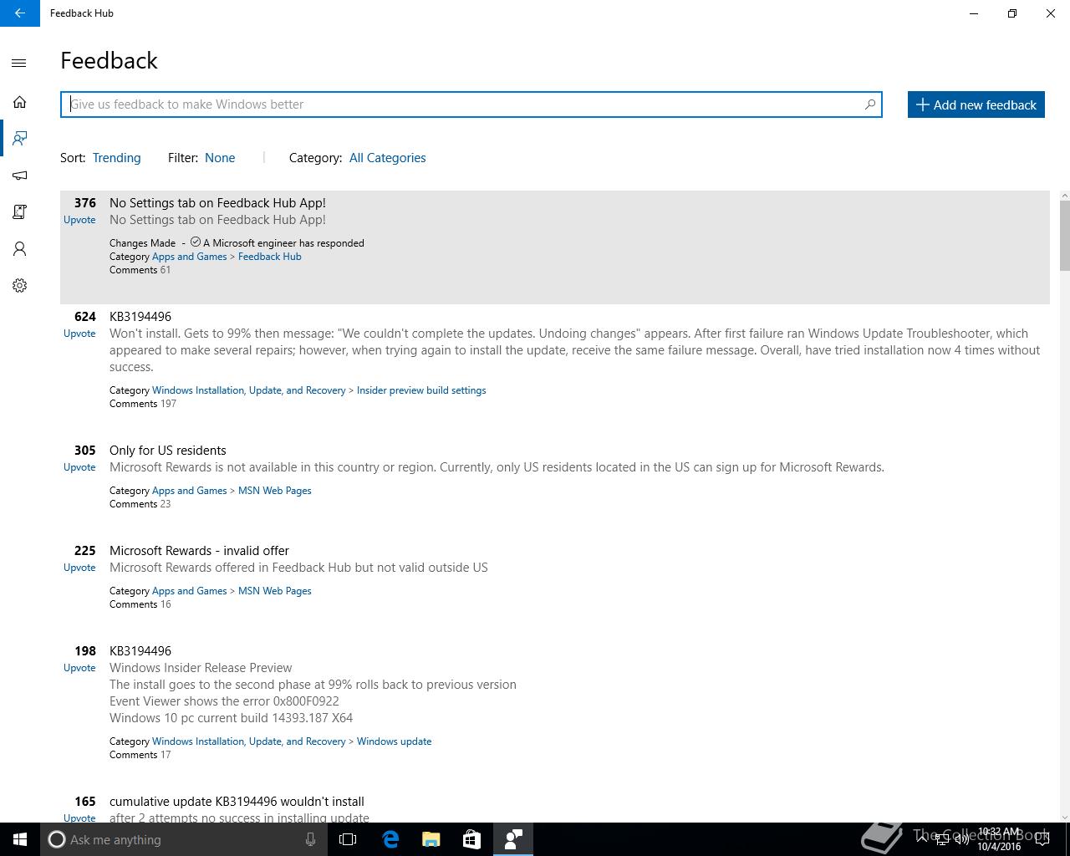Viewport: 1070px width, 856px height.
Task: Open Only for US residents title
Action: (x=168, y=451)
